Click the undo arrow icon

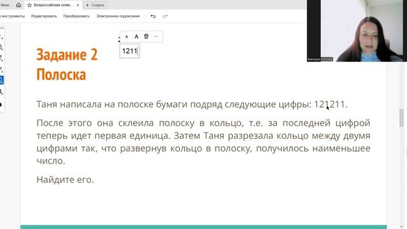point(153,17)
